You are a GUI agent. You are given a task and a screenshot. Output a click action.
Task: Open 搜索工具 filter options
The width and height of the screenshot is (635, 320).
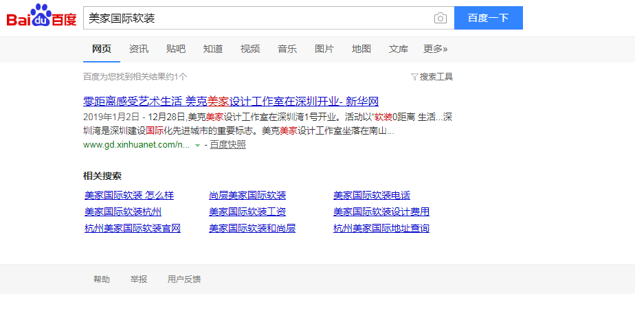[x=432, y=77]
